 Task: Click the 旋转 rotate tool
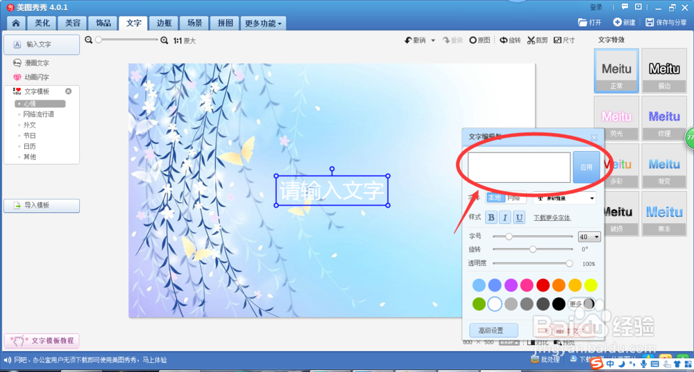coord(510,40)
